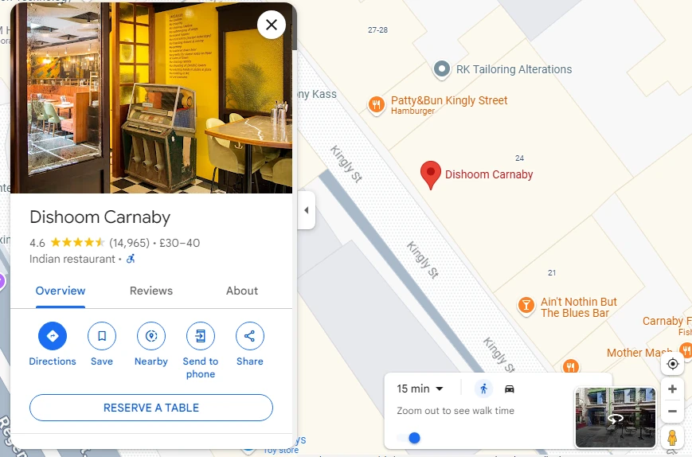
Task: Switch to the Reviews tab
Action: pyautogui.click(x=151, y=291)
